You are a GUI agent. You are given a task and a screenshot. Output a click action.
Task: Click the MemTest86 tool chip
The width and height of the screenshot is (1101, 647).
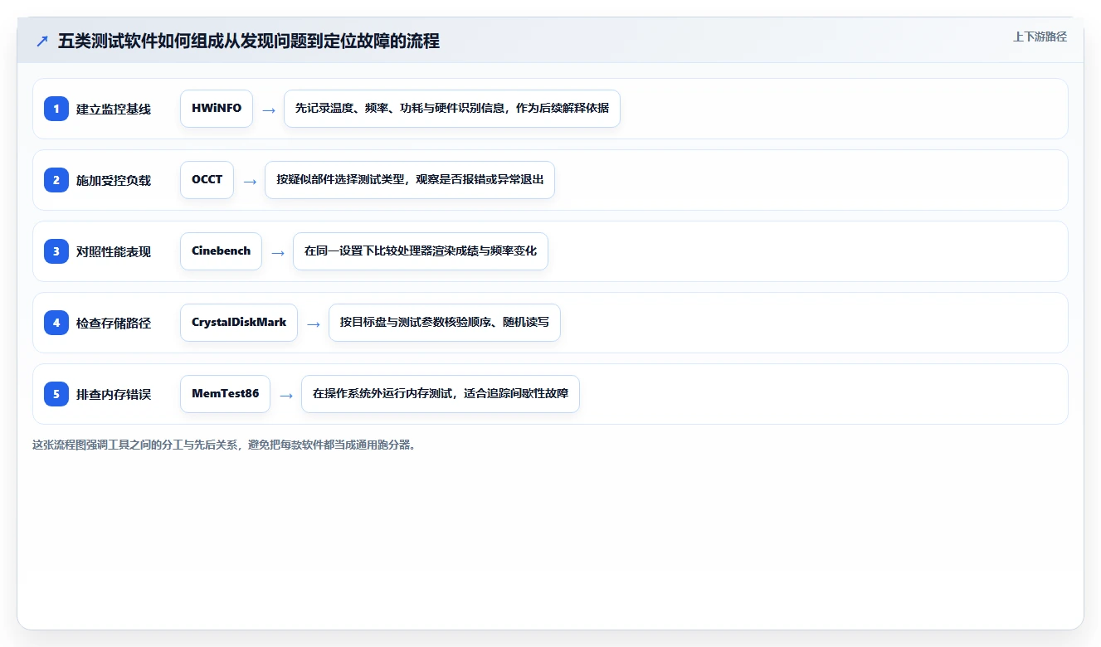click(225, 394)
